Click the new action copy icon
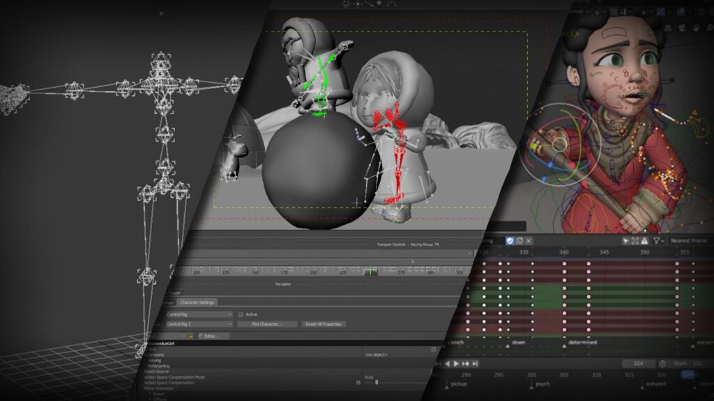Viewport: 714px width, 401px height. [519, 240]
